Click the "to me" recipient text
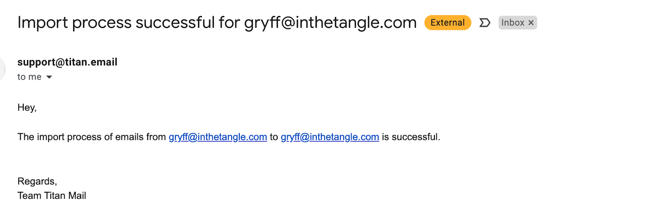 29,77
